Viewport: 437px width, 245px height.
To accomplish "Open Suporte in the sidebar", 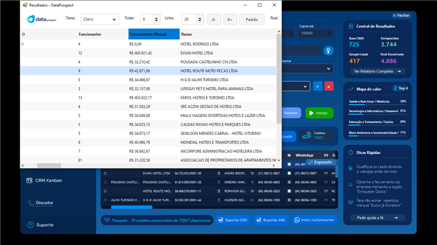I will click(44, 225).
